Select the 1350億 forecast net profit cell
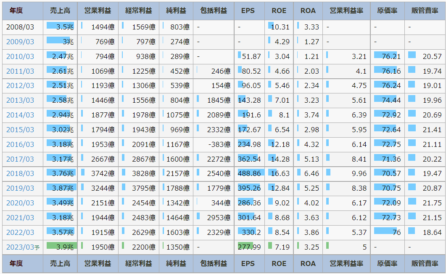446x274 pixels. pos(176,247)
